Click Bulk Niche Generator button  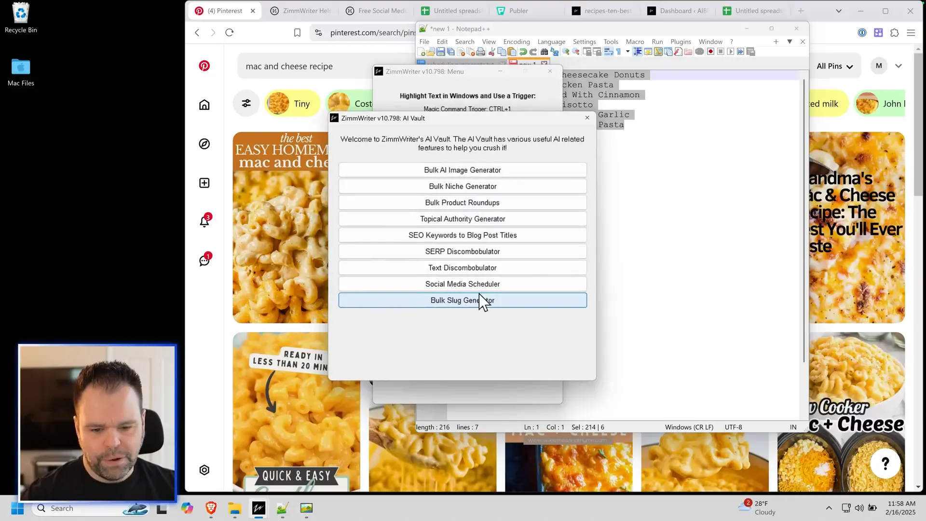[x=463, y=186]
